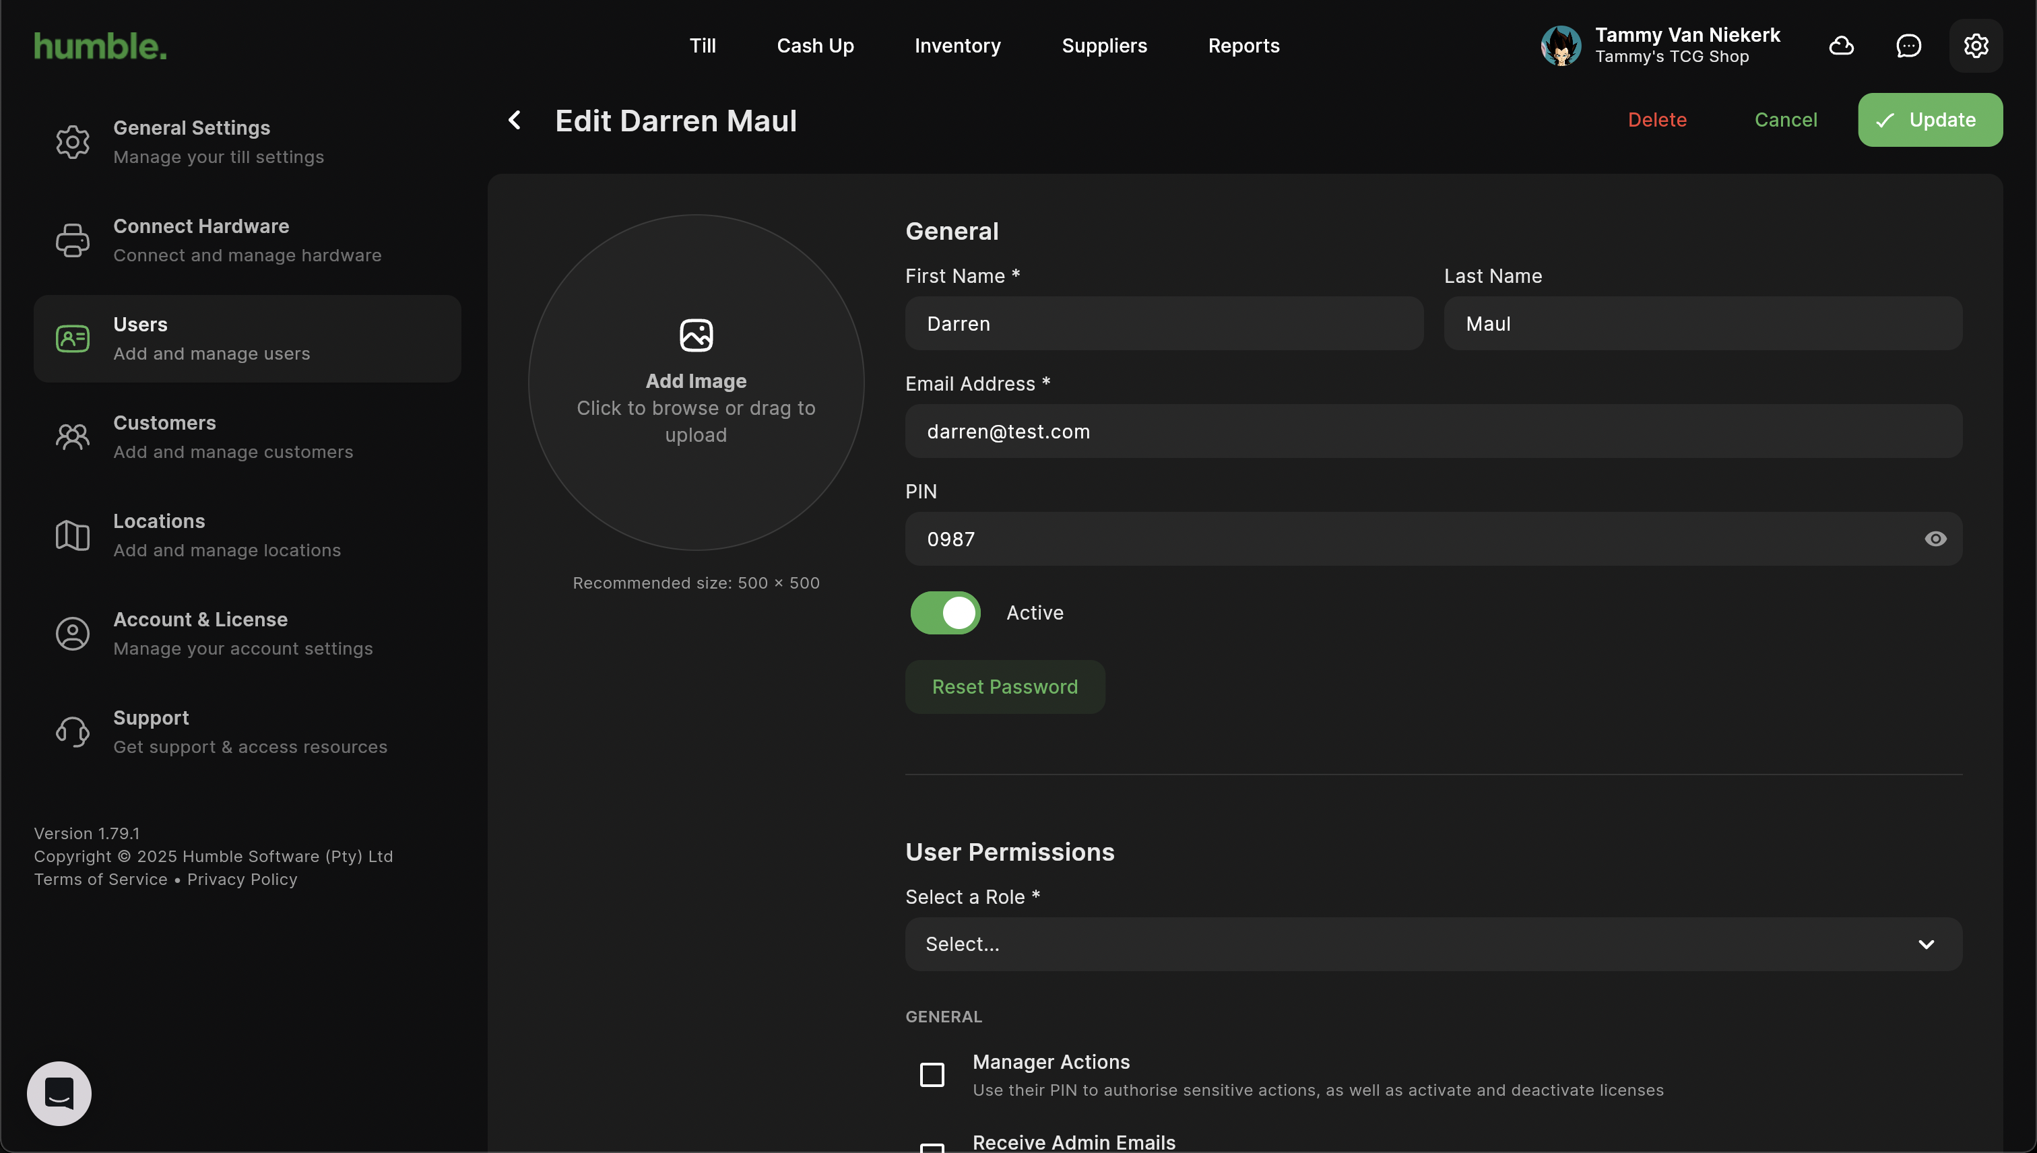This screenshot has width=2037, height=1153.
Task: Open the Inventory menu
Action: (x=957, y=46)
